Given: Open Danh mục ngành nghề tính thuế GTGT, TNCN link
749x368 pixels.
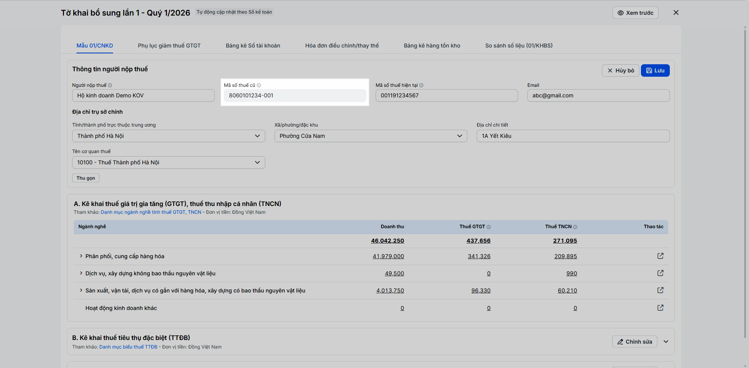Looking at the screenshot, I should 151,212.
